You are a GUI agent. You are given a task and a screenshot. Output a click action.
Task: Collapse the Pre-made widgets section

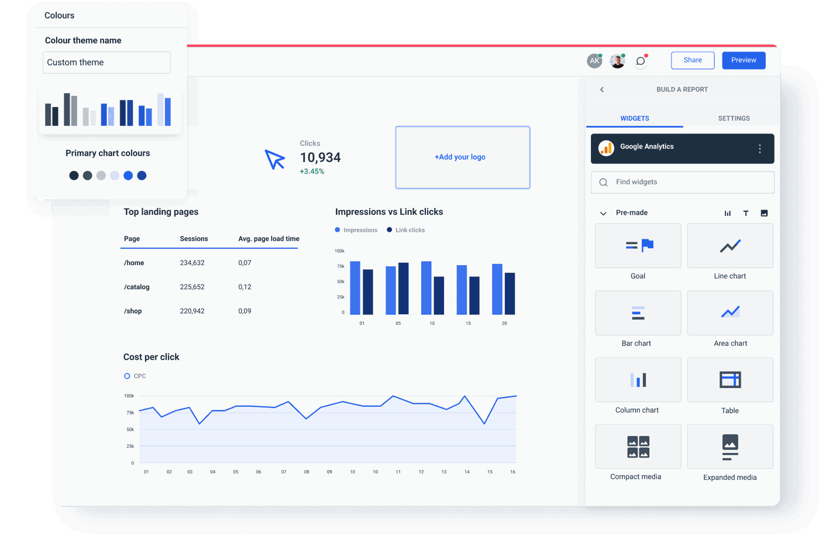point(603,213)
